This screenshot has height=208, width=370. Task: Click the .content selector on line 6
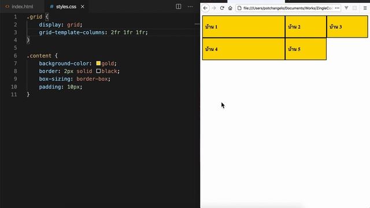[39, 55]
